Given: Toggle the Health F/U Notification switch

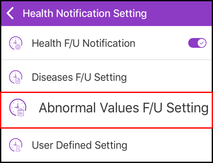Looking at the screenshot, I should [197, 43].
